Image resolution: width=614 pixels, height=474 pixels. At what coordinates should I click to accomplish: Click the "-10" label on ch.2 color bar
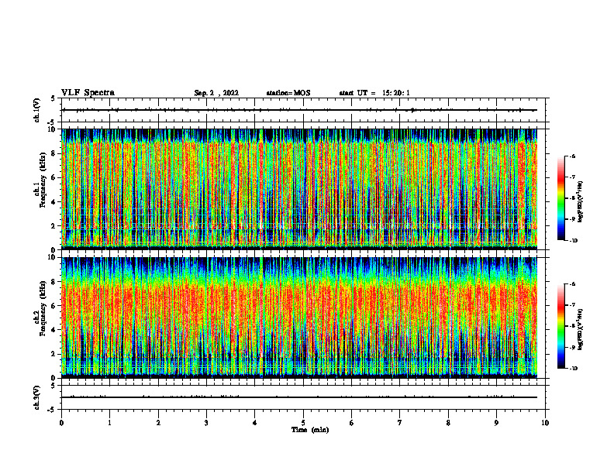(573, 368)
